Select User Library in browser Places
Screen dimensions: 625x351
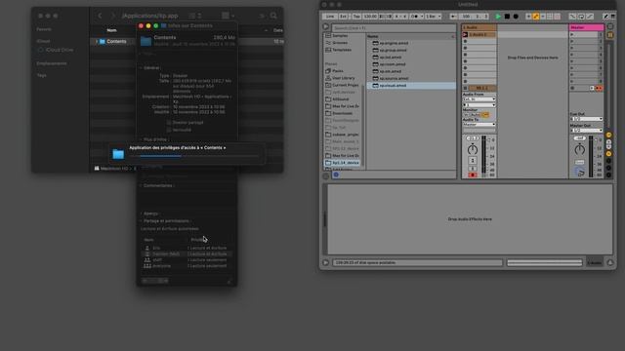tap(343, 78)
